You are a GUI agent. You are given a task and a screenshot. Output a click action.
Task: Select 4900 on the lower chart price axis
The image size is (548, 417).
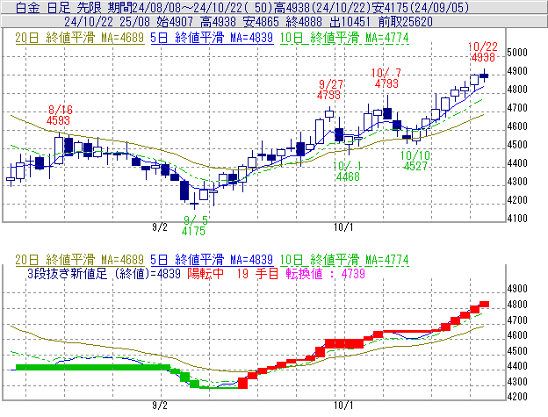517,289
